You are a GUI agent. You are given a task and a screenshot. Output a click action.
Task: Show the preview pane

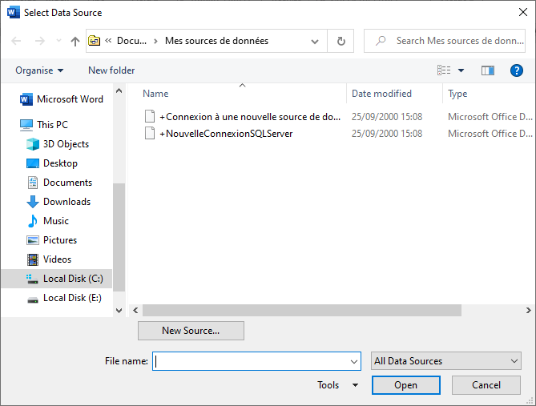pyautogui.click(x=488, y=70)
